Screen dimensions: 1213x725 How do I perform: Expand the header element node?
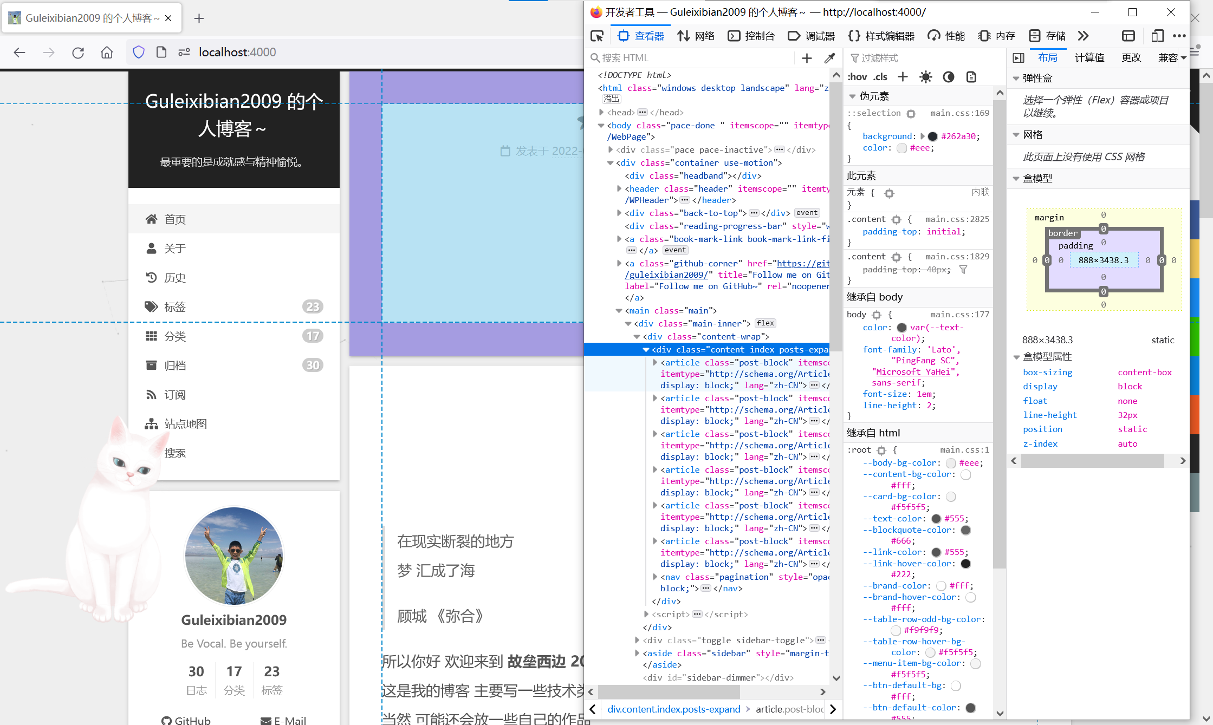619,188
